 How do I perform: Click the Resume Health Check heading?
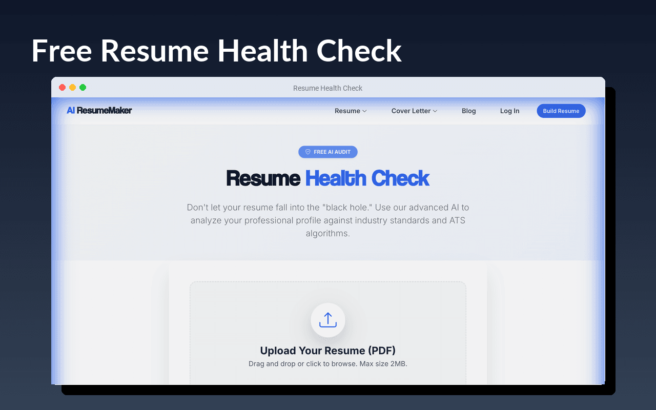(328, 178)
